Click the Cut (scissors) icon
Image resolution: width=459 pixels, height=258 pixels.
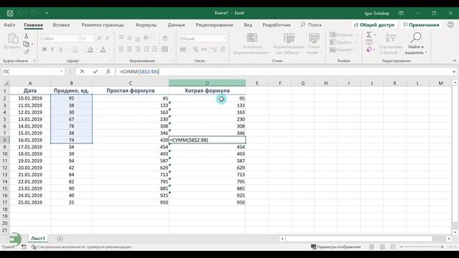(x=26, y=36)
